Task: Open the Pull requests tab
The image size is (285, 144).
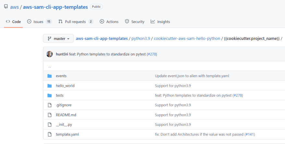Action: point(76,22)
